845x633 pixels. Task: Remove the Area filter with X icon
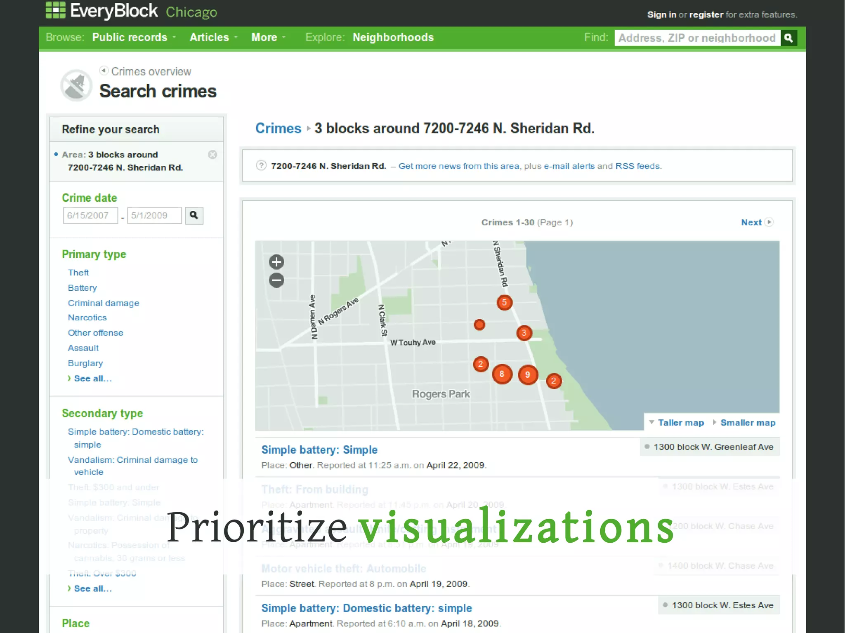coord(212,155)
